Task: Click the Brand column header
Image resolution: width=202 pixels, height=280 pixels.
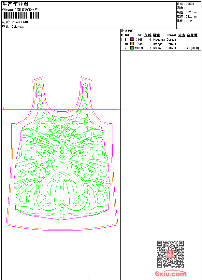Action: click(x=171, y=35)
